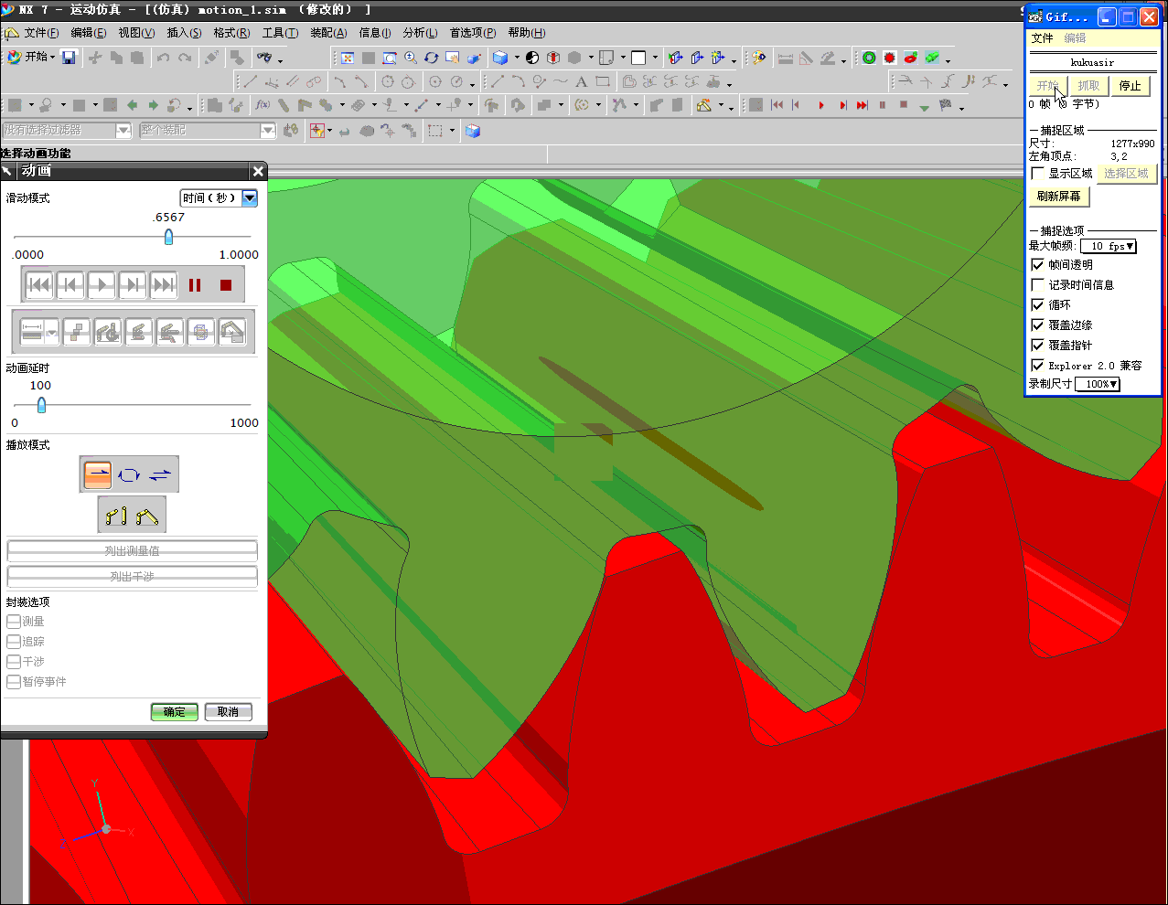Screen dimensions: 1168x905
Task: Toggle Explorer 2.0 兼容 checkbox
Action: point(1037,365)
